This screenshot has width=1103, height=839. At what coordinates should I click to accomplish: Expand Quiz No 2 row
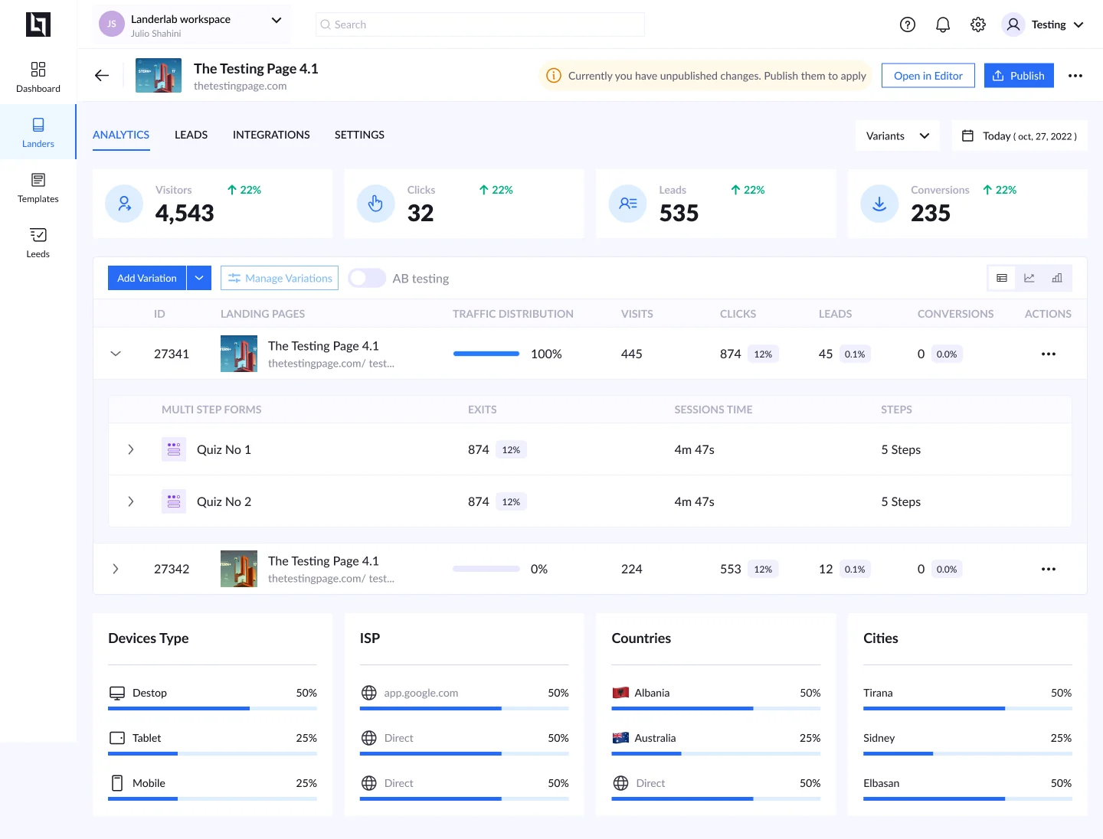click(x=131, y=501)
